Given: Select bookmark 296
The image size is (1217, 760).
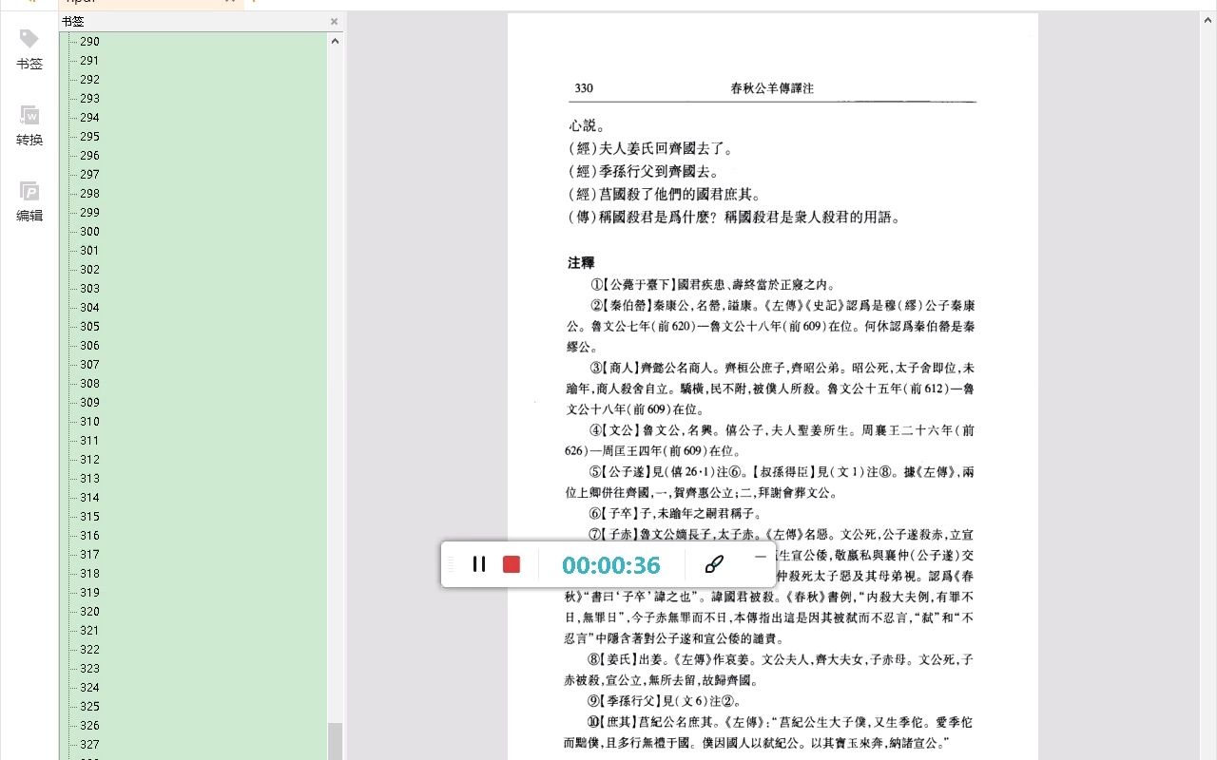Looking at the screenshot, I should click(x=89, y=156).
